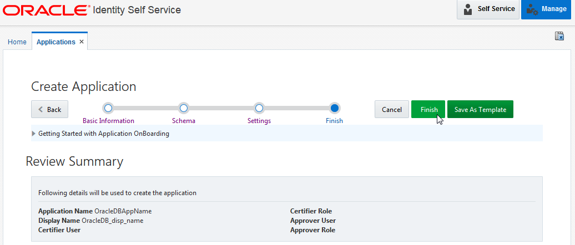Screen dimensions: 575x245
Task: Select the Settings step circle
Action: pos(259,108)
